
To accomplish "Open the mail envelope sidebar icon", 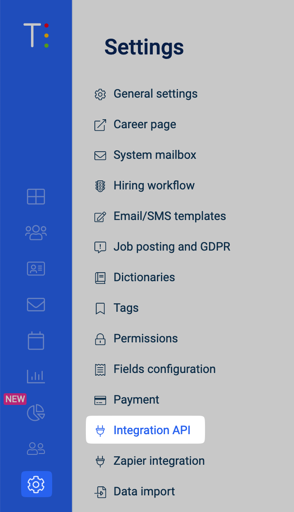I will point(36,305).
